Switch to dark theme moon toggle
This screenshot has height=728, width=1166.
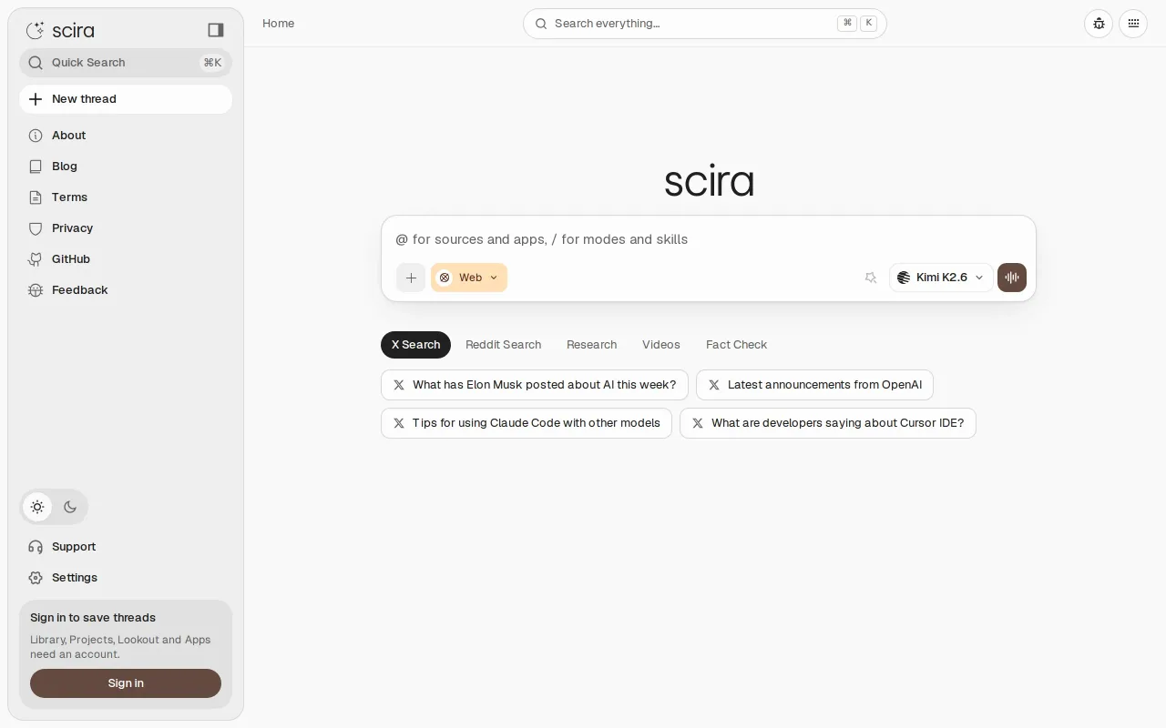tap(70, 507)
